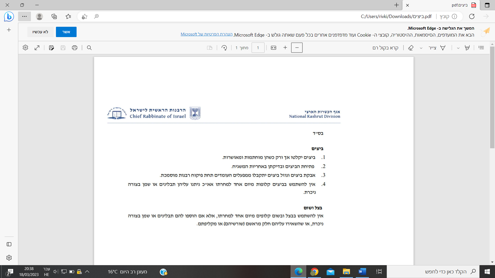Toggle the highlighter tool
The width and height of the screenshot is (495, 278).
pos(467,48)
